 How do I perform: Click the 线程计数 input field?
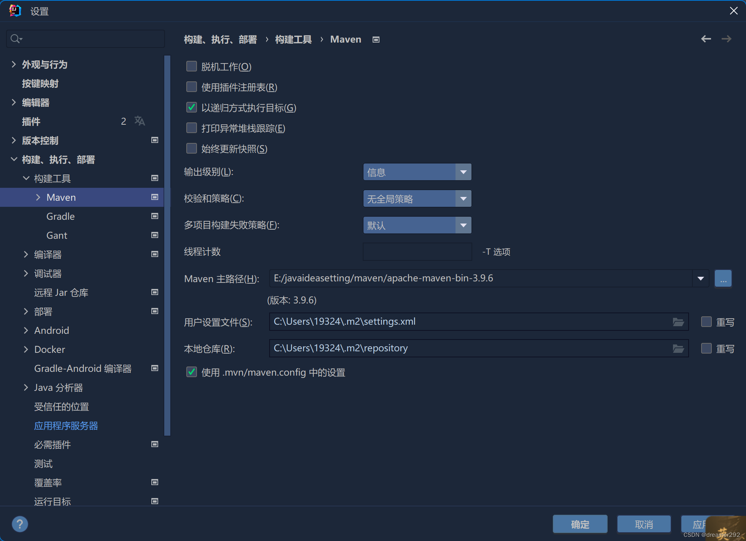(417, 251)
